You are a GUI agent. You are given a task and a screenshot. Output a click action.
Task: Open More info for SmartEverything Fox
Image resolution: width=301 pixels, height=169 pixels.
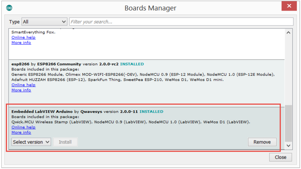tap(21, 43)
